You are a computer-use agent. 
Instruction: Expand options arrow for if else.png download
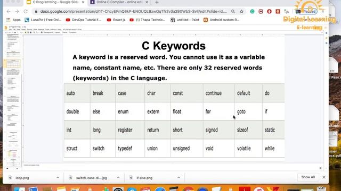tap(178, 178)
